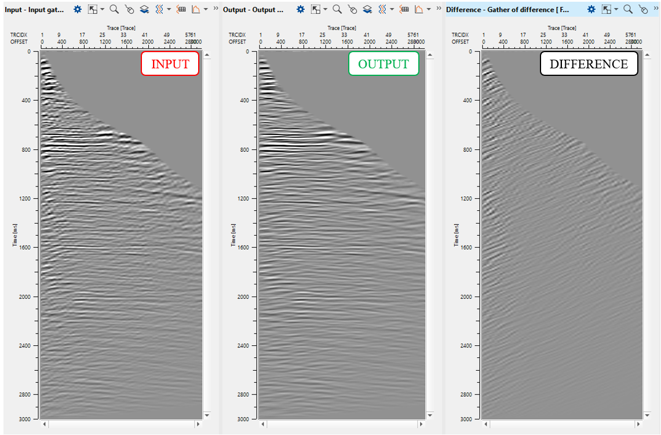This screenshot has height=435, width=661.
Task: Expand selection mode dropdown in Difference panel
Action: point(616,10)
